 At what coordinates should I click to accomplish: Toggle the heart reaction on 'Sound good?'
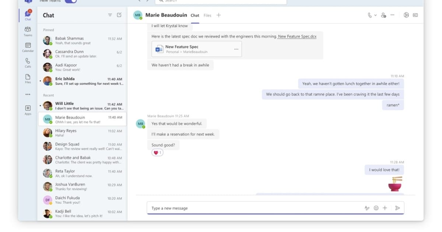point(157,152)
